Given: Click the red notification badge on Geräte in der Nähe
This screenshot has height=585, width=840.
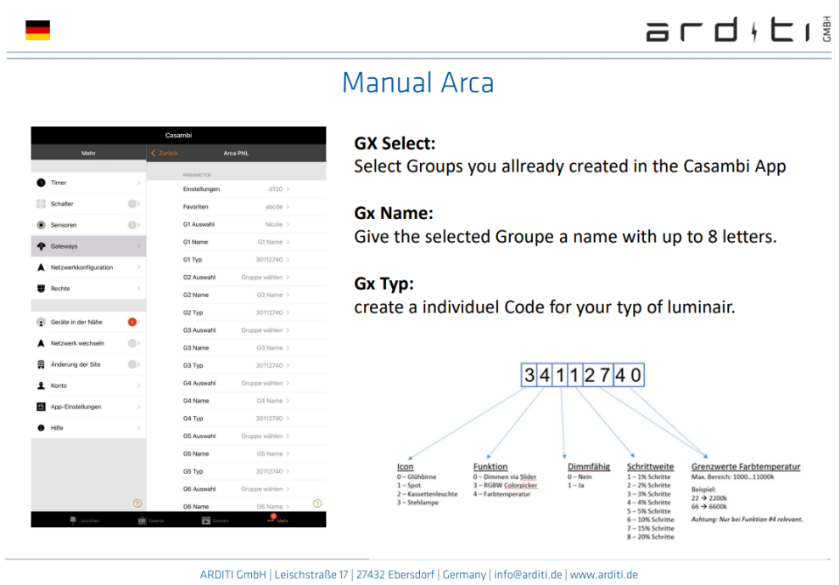Looking at the screenshot, I should pos(132,323).
